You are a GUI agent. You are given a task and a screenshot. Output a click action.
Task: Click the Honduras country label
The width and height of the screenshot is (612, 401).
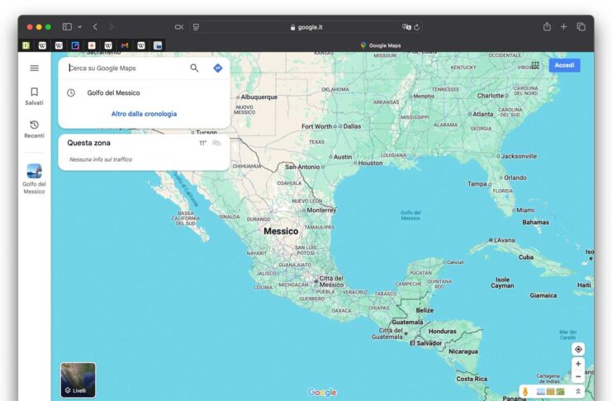coord(442,331)
